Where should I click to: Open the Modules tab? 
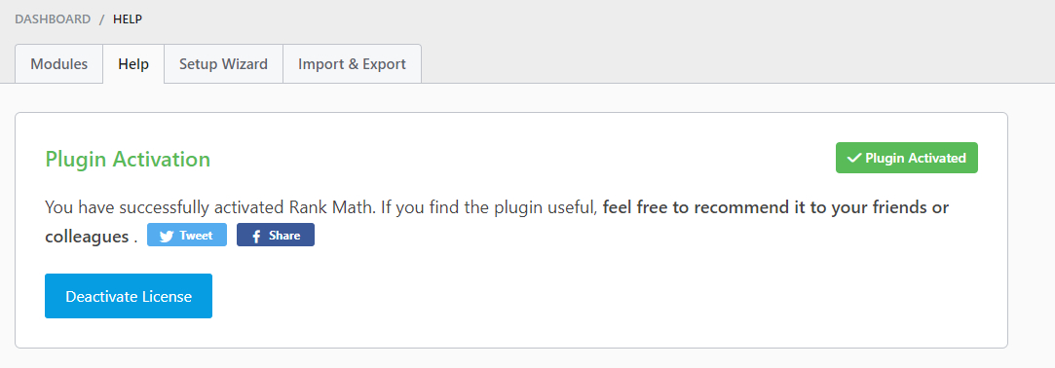[59, 64]
